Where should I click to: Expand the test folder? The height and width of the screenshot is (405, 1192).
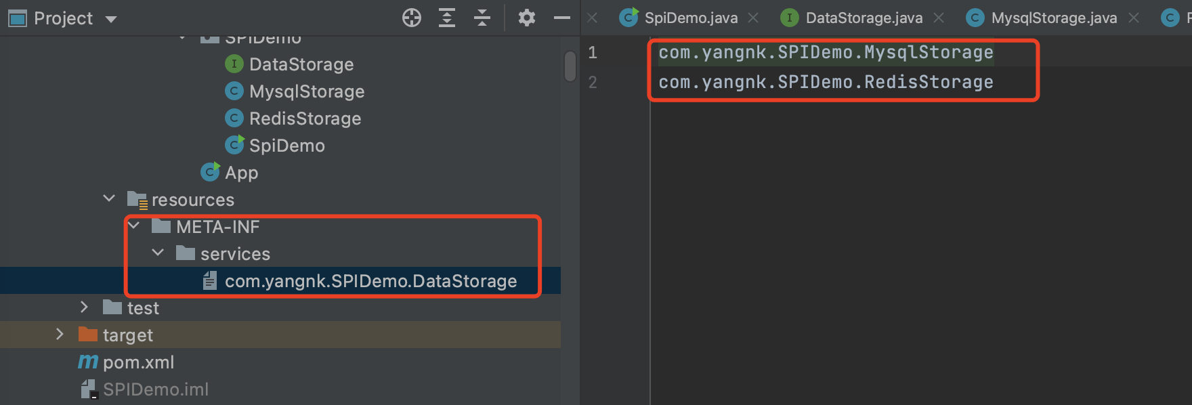(x=84, y=307)
